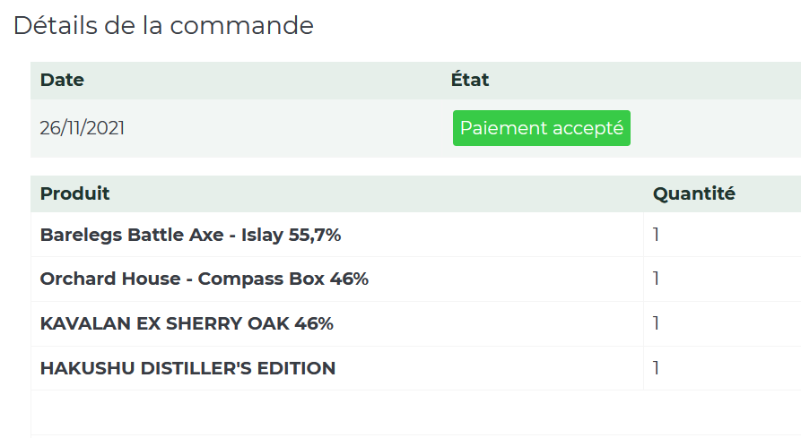Screen dimensions: 801x438
Task: Click the Produit column header
Action: pos(74,193)
